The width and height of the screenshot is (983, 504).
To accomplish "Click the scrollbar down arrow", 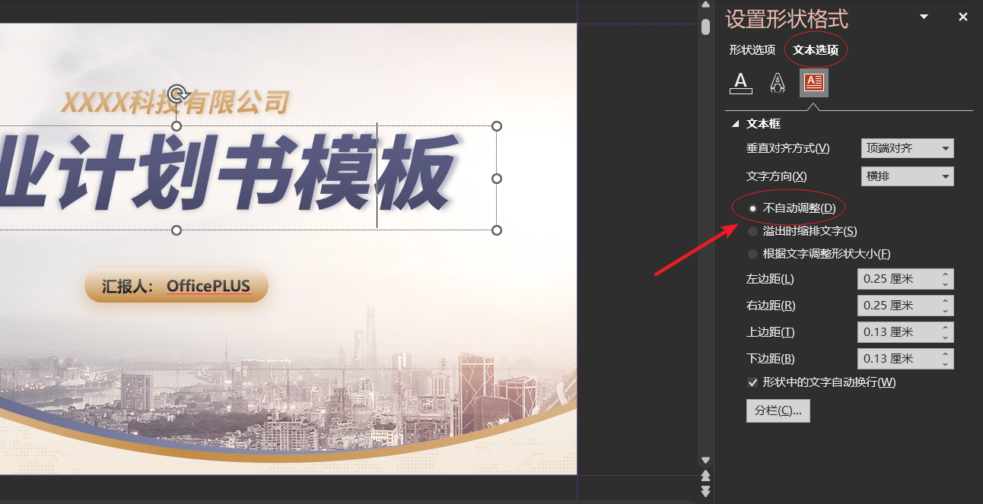I will (705, 460).
